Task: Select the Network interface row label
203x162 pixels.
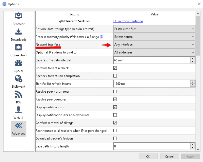Action: coord(48,44)
